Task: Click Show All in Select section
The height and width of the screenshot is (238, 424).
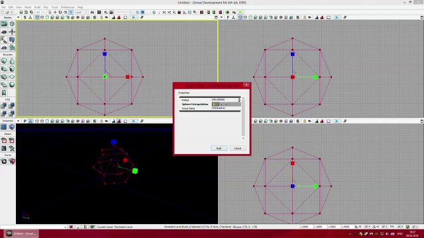Action: (x=12, y=148)
